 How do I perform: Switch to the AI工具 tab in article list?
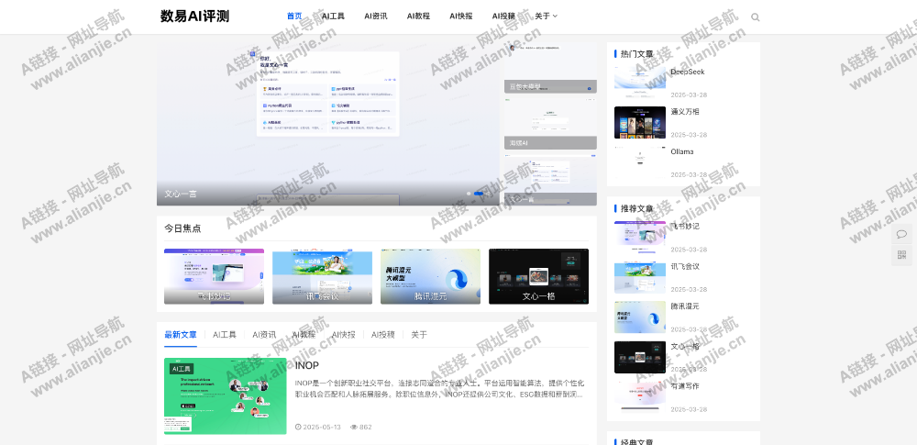225,335
